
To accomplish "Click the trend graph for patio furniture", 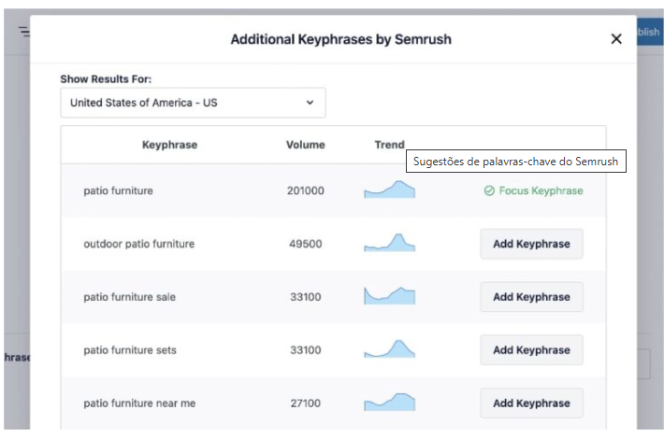I will 389,190.
